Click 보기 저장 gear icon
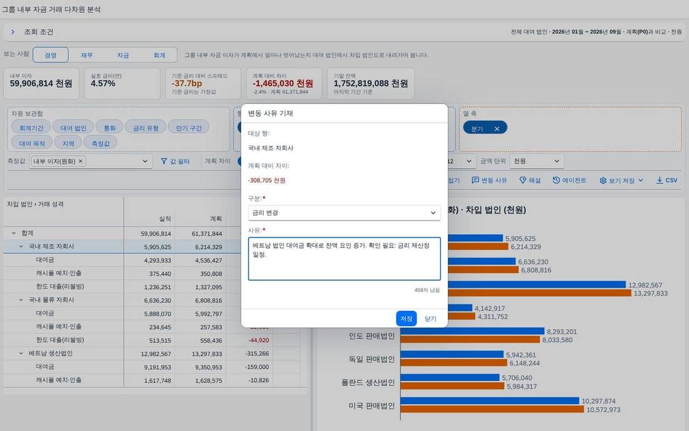The image size is (689, 431). pos(603,180)
